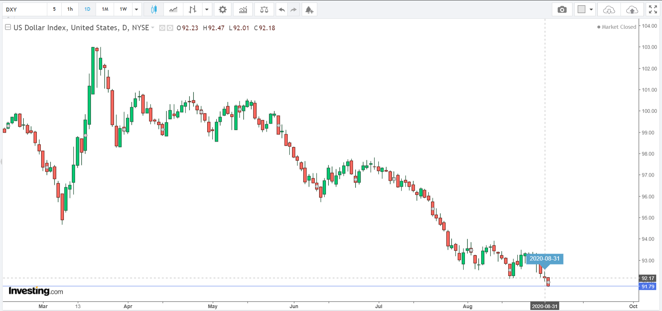
Task: Click the compare symbols scales icon
Action: point(264,9)
